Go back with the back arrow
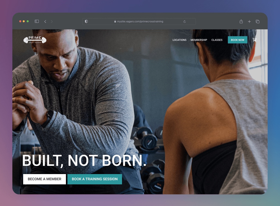 click(x=45, y=21)
